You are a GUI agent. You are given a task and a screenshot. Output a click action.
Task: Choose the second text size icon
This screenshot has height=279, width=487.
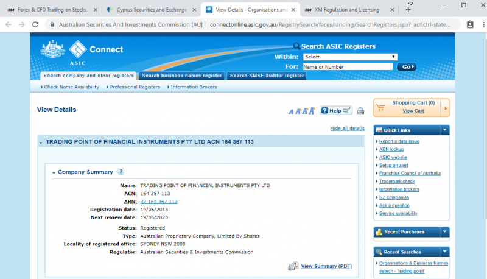(x=298, y=111)
